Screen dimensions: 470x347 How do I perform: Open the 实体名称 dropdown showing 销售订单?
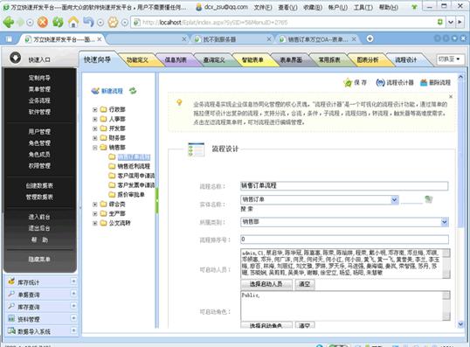pos(395,200)
